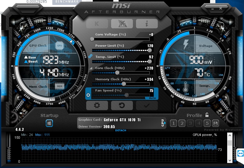Select profile slot 3
Image resolution: width=244 pixels, height=168 pixels.
(x=190, y=123)
